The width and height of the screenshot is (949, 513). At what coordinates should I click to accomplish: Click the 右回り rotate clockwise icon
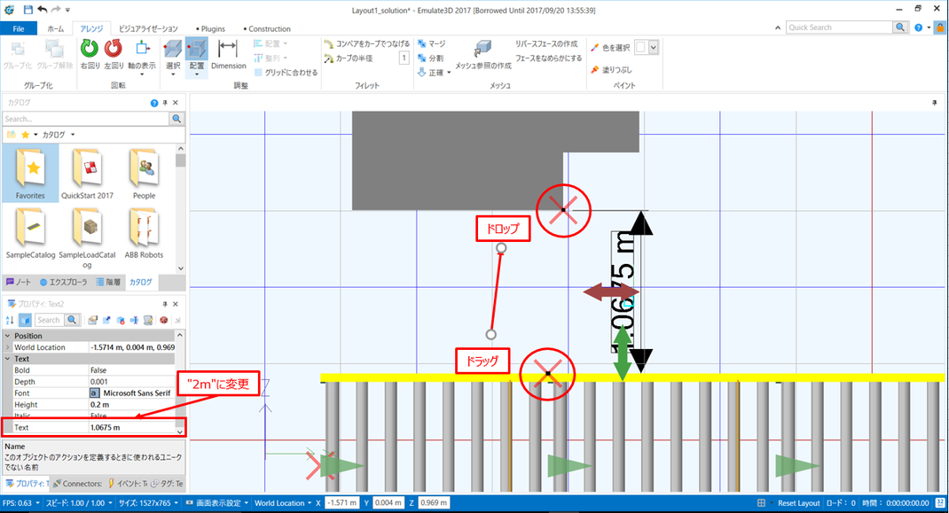pyautogui.click(x=89, y=49)
